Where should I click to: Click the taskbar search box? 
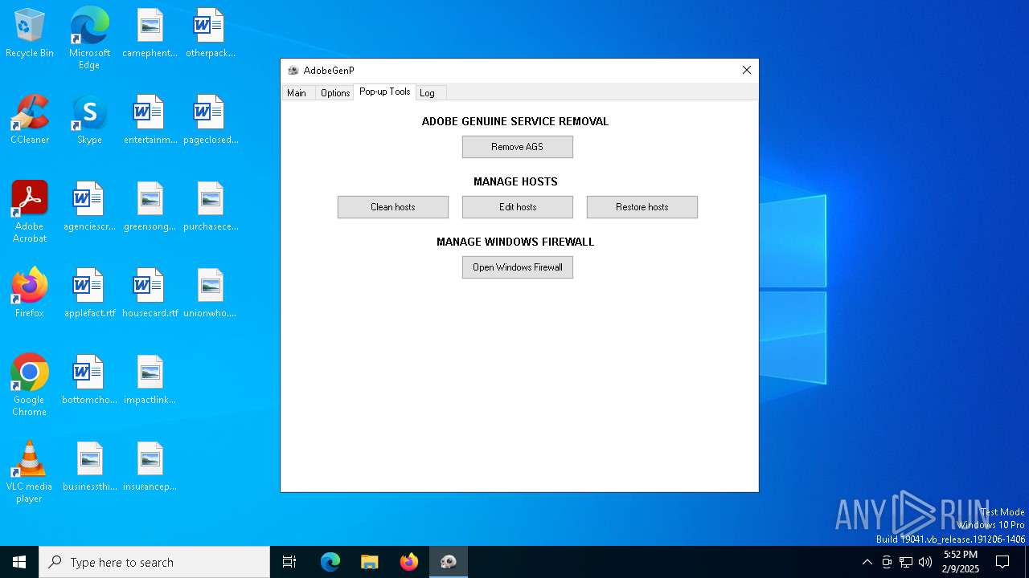click(x=154, y=562)
